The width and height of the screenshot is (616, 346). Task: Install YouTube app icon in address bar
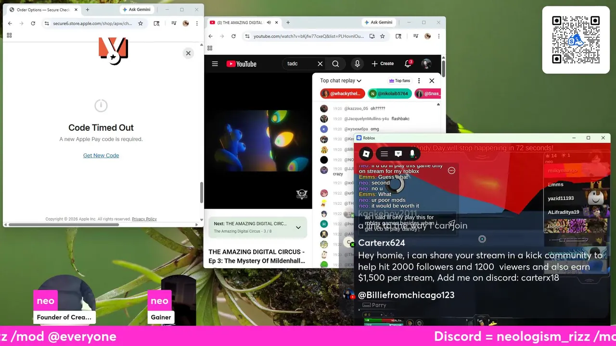pos(372,36)
